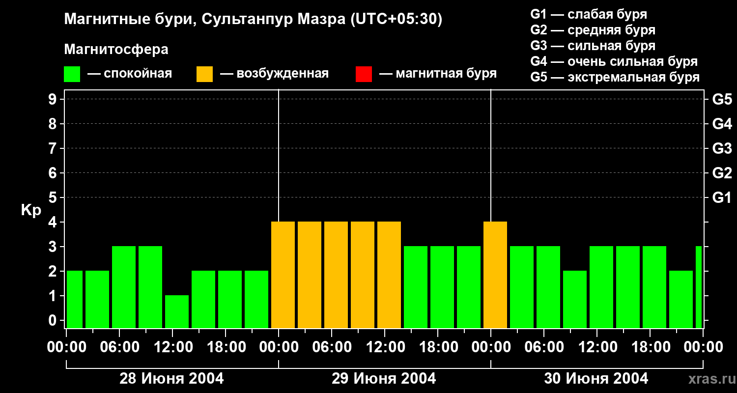Click the '18:00' time label above 29 Июня
Viewport: 737px width, 393px height.
[438, 347]
